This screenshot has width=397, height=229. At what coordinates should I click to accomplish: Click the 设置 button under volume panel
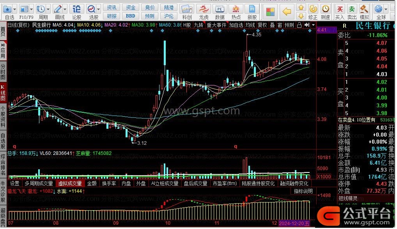click(x=14, y=183)
